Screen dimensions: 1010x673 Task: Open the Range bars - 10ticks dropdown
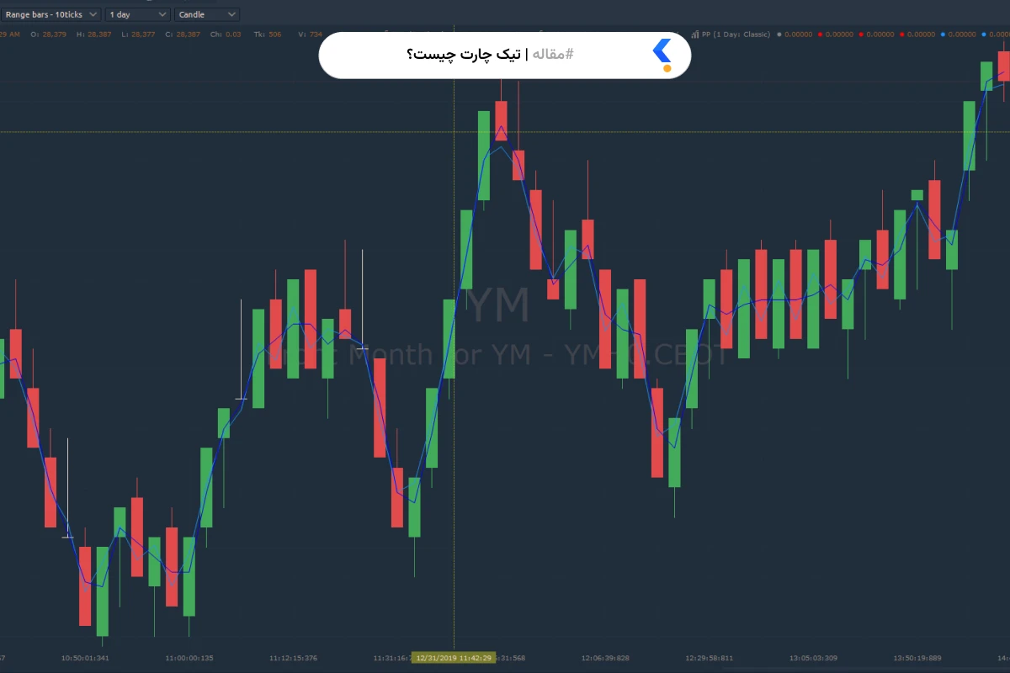pyautogui.click(x=50, y=14)
